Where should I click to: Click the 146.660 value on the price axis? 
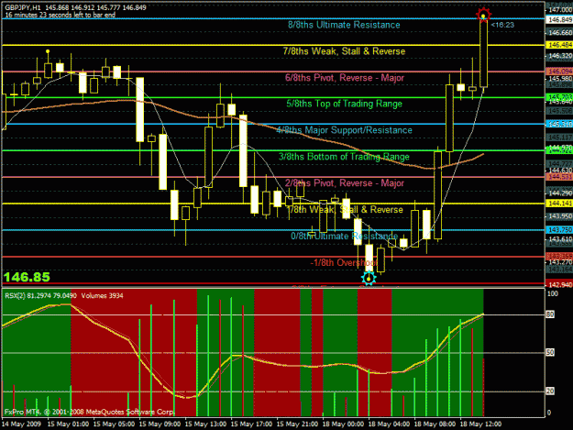click(560, 33)
